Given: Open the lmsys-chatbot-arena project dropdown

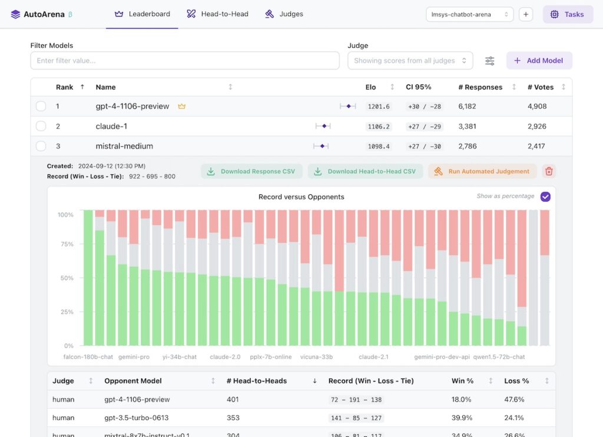Looking at the screenshot, I should click(x=469, y=14).
